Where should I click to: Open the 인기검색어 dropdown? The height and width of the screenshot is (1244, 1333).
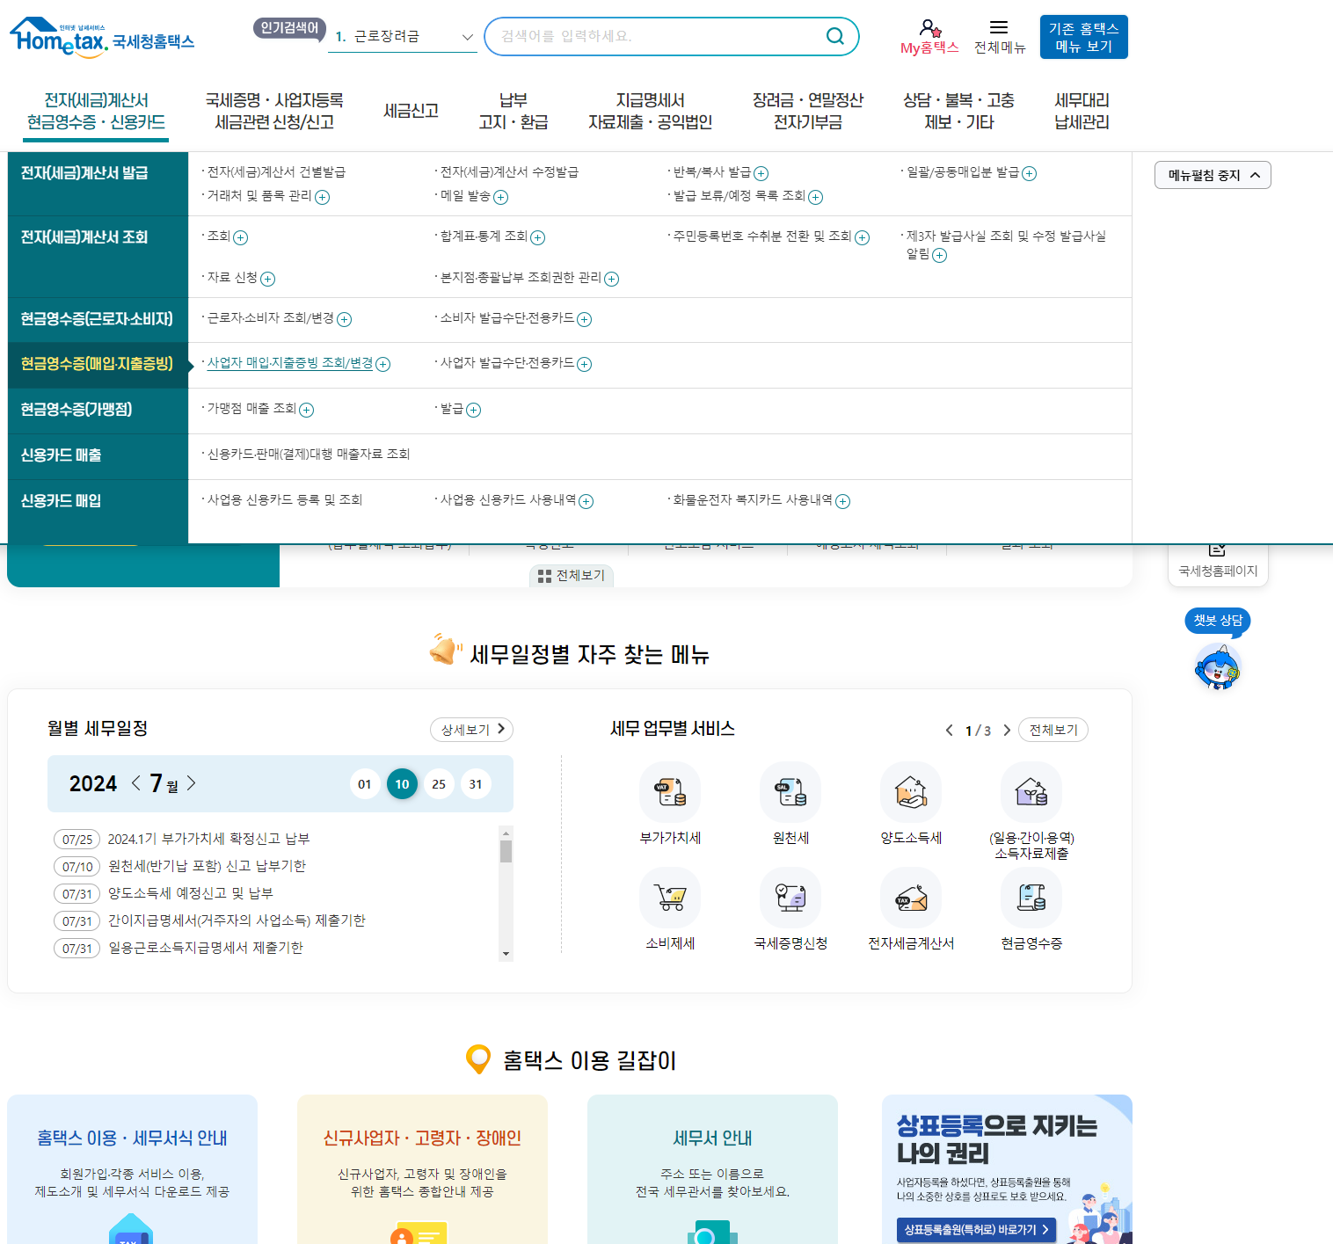(x=403, y=37)
